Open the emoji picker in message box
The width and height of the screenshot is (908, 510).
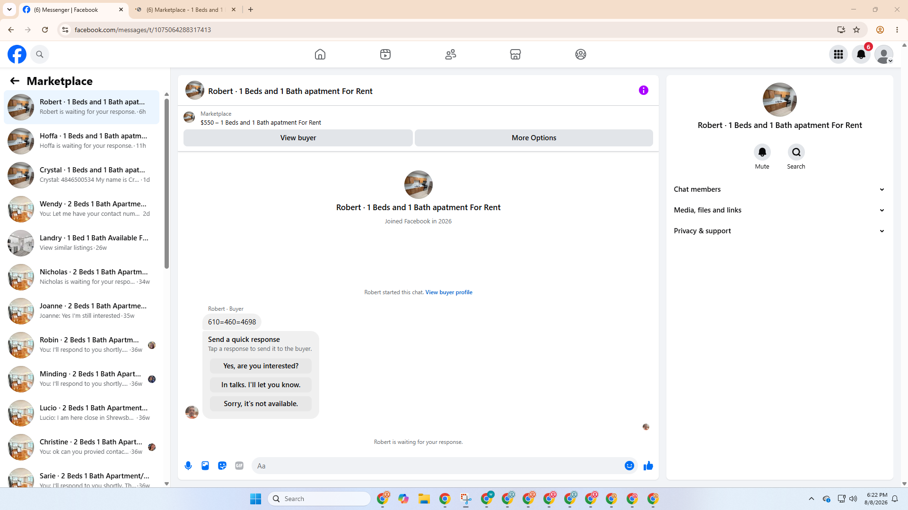(629, 466)
